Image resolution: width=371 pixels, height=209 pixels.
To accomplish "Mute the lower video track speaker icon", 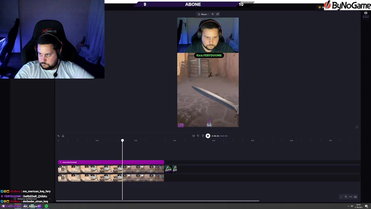I will [63, 178].
